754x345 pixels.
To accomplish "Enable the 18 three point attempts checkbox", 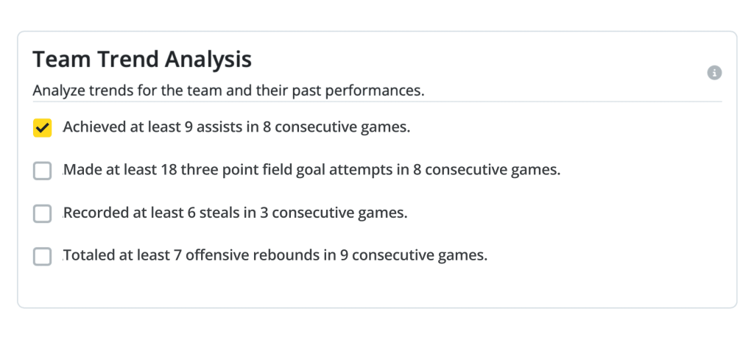I will 42,171.
